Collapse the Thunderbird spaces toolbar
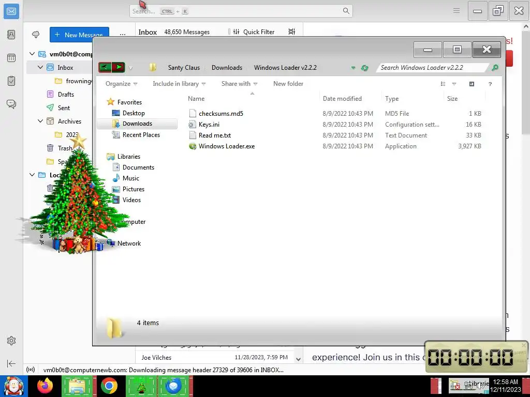Viewport: 530px width, 397px height. (x=11, y=363)
